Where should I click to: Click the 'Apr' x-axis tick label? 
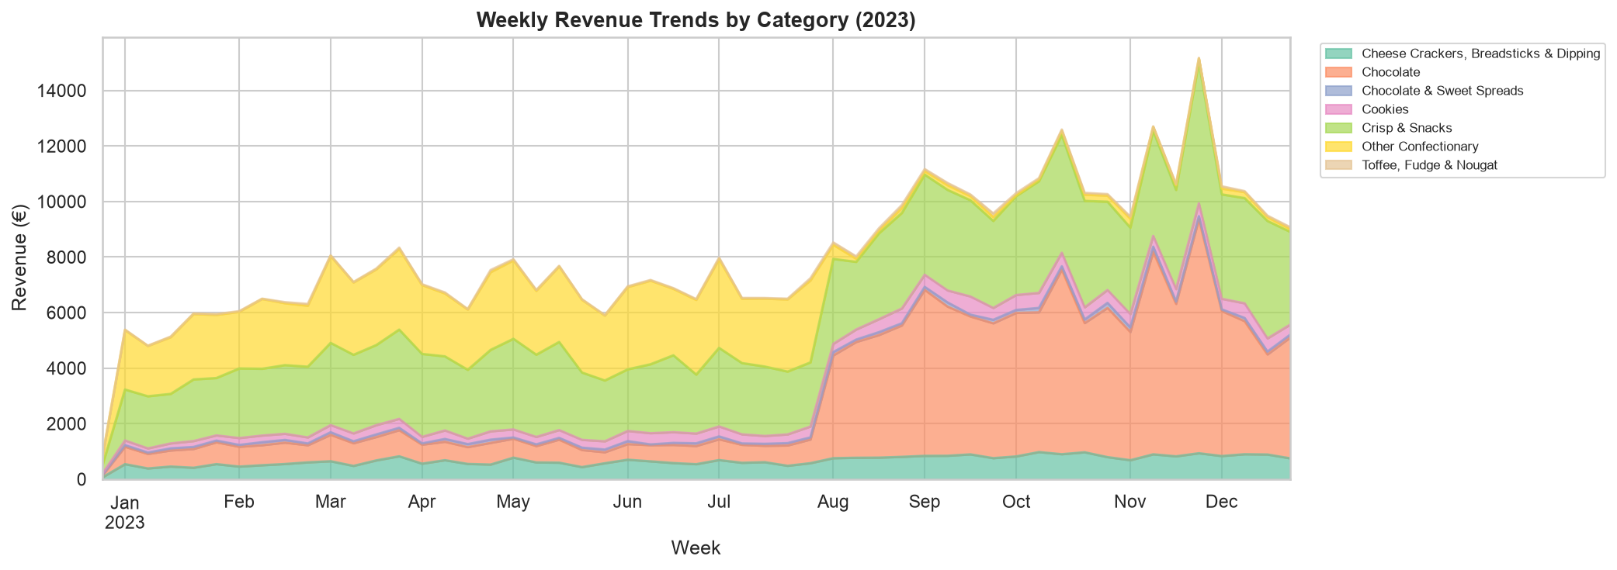click(x=423, y=502)
